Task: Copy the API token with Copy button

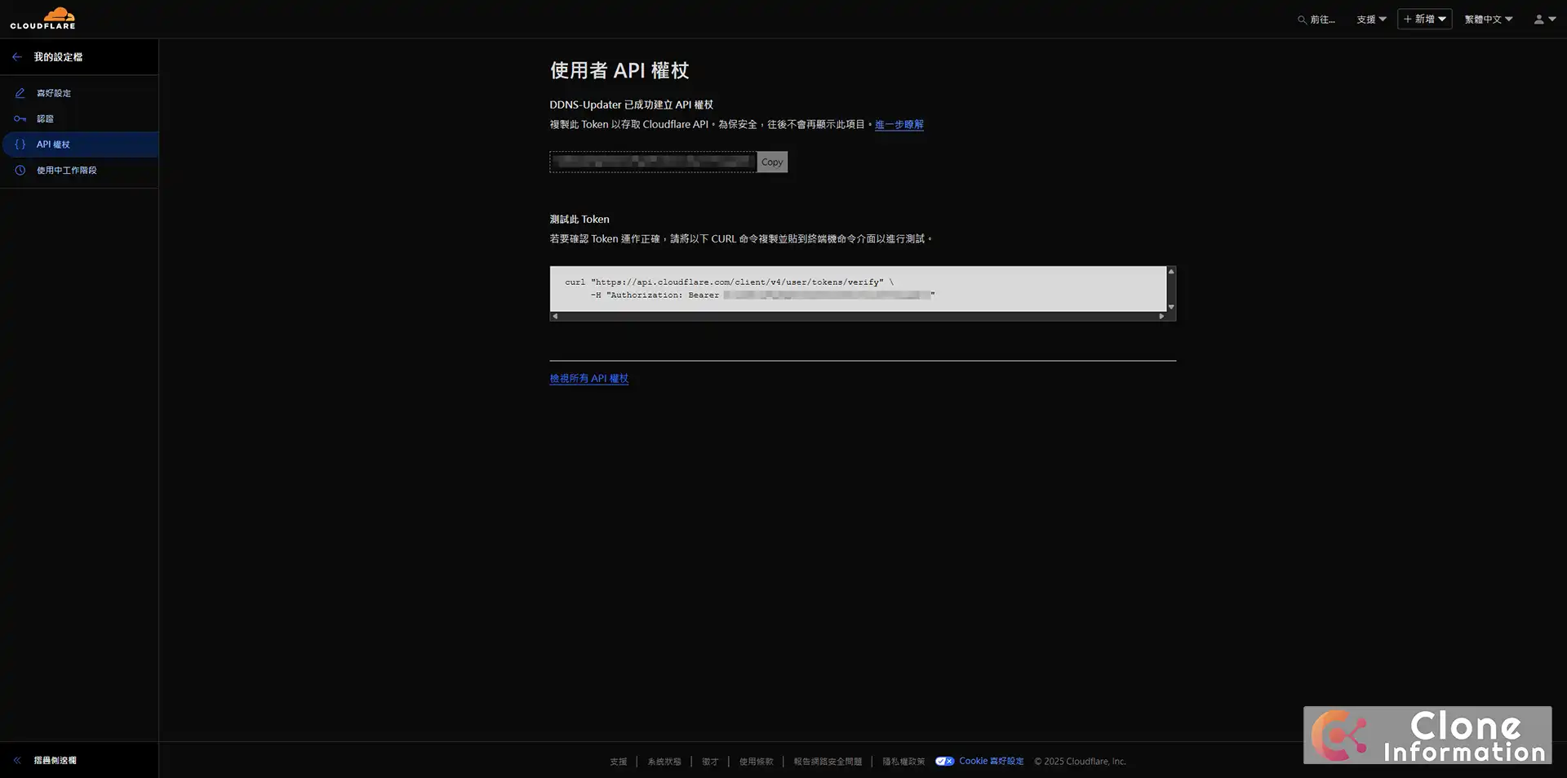Action: click(x=772, y=162)
